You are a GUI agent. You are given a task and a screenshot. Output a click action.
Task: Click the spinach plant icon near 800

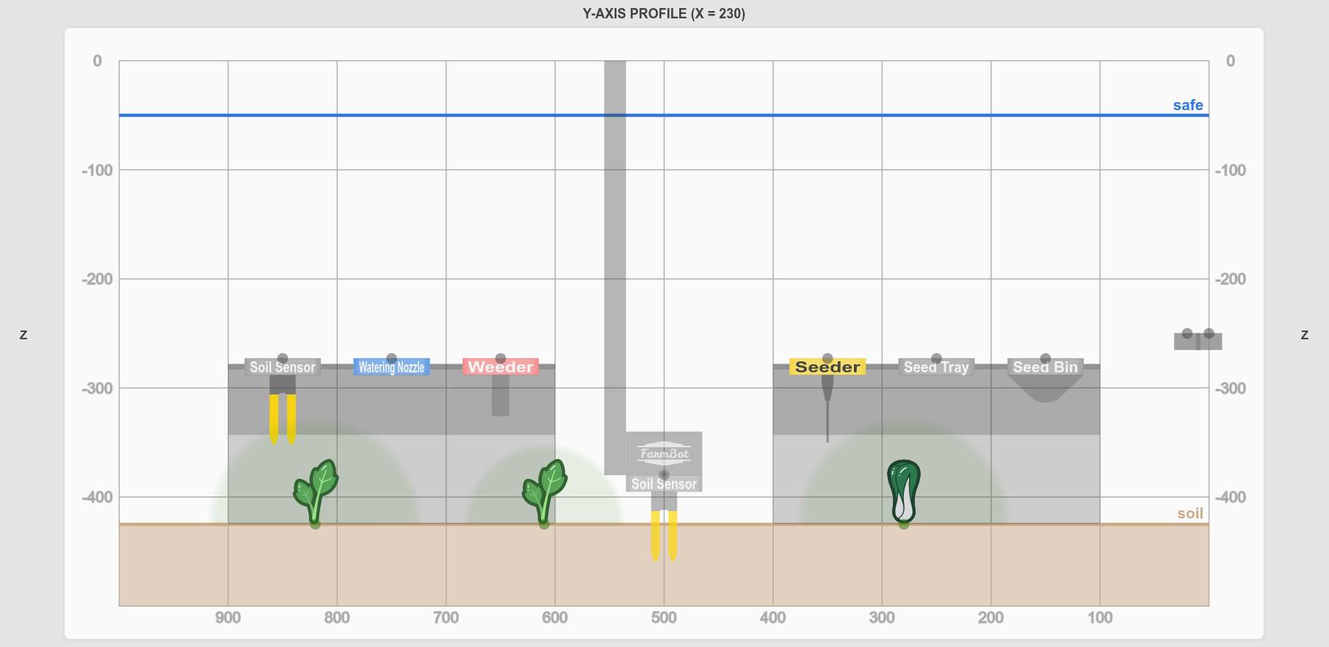pos(316,491)
